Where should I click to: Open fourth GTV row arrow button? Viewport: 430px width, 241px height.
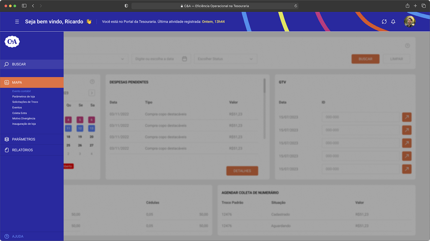[x=407, y=156]
